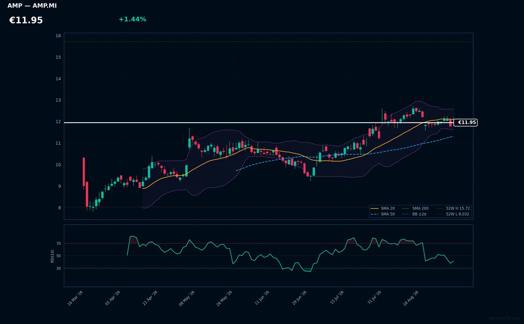Viewport: 524px width, 324px height.
Task: Select the large €11.95 price heading
Action: coord(26,21)
